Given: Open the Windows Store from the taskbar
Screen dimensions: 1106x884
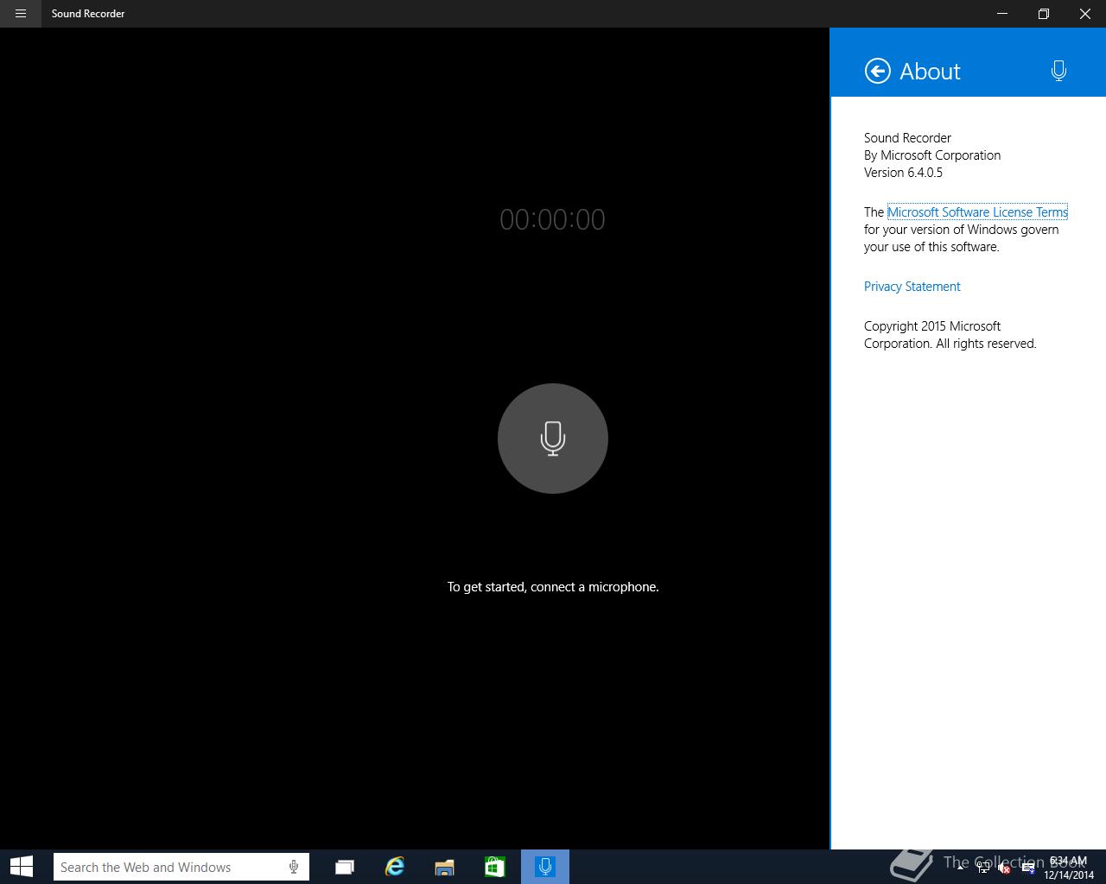Looking at the screenshot, I should click(495, 867).
